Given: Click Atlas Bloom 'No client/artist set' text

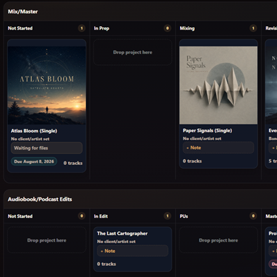Looking at the screenshot, I should [x=30, y=139].
